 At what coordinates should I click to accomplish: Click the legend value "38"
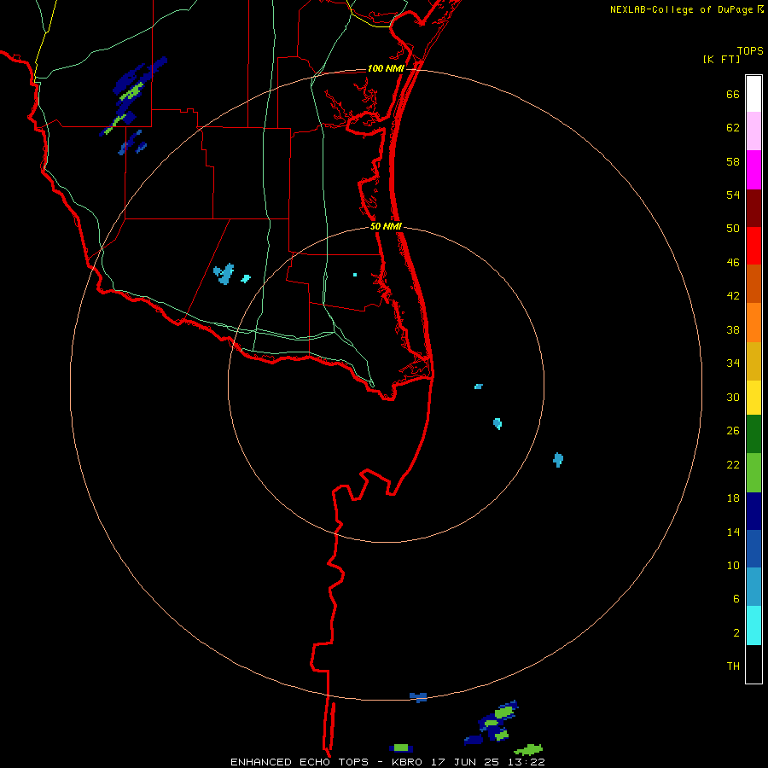pyautogui.click(x=733, y=329)
